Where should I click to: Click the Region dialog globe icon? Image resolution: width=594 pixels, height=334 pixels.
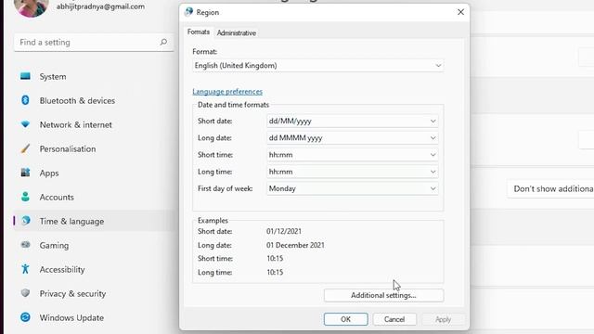(x=188, y=12)
